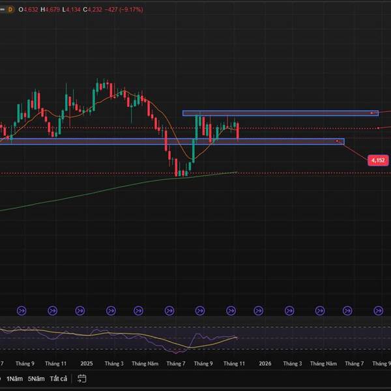Click the event marker above the 2025 label
Image resolution: width=391 pixels, height=391 pixels.
80,311
